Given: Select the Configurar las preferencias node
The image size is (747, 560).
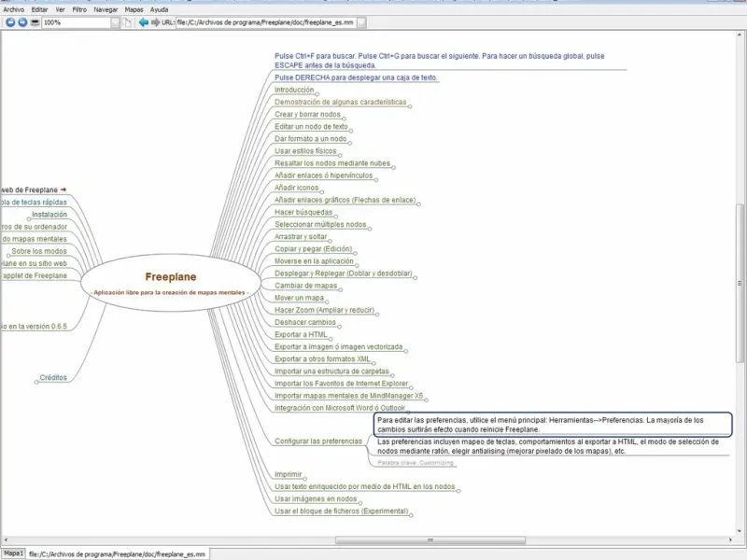Looking at the screenshot, I should [318, 441].
